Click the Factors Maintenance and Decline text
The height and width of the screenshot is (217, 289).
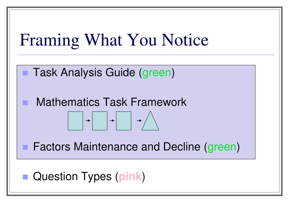tap(117, 147)
